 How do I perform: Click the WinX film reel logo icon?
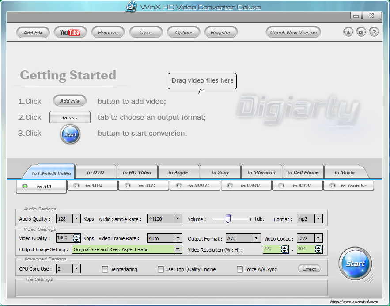[131, 7]
